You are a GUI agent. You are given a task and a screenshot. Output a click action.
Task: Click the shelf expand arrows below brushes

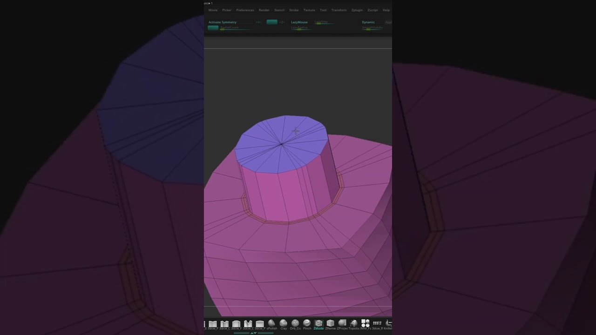click(x=253, y=333)
